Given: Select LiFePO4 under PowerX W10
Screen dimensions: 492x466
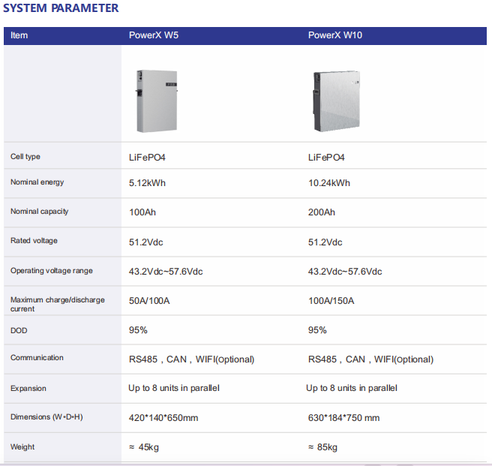Looking at the screenshot, I should click(326, 158).
